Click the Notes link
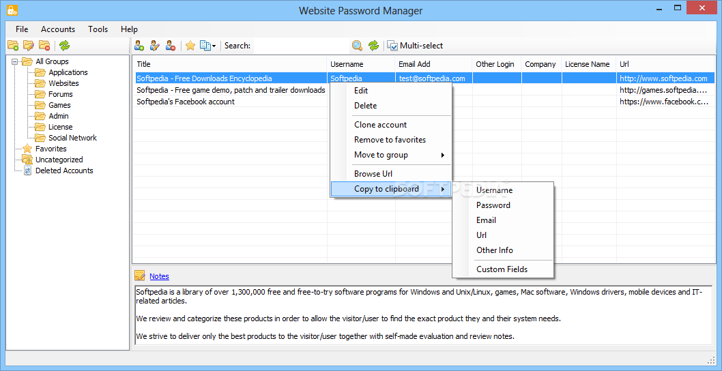Viewport: 722px width, 371px height. (159, 276)
